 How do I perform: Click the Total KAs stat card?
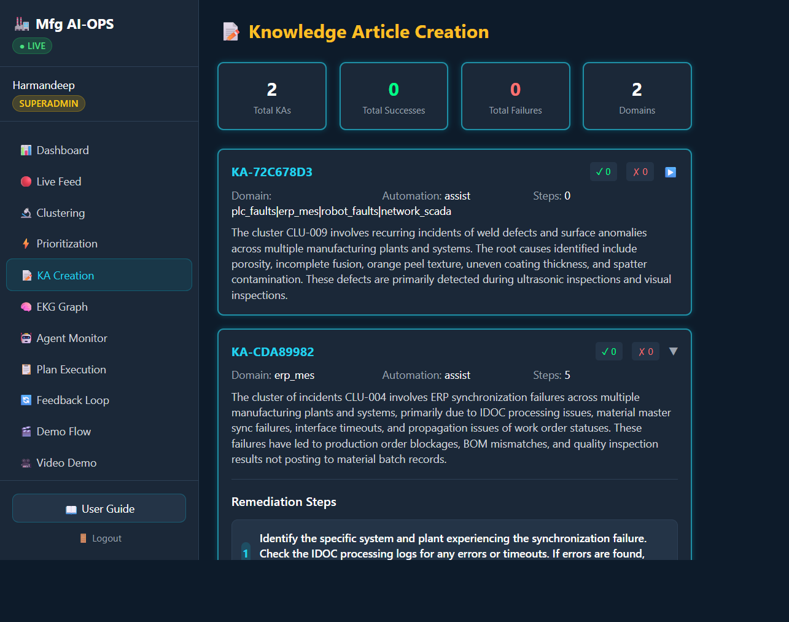click(272, 96)
